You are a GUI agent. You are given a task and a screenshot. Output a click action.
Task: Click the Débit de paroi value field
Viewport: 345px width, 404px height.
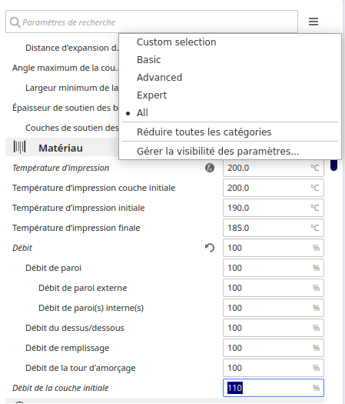(274, 268)
